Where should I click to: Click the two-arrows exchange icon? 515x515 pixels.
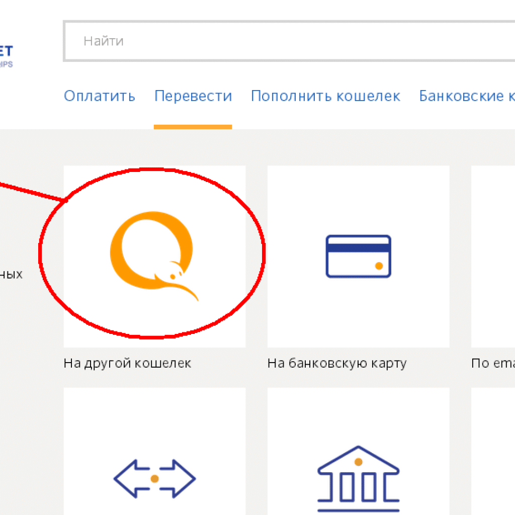click(154, 479)
